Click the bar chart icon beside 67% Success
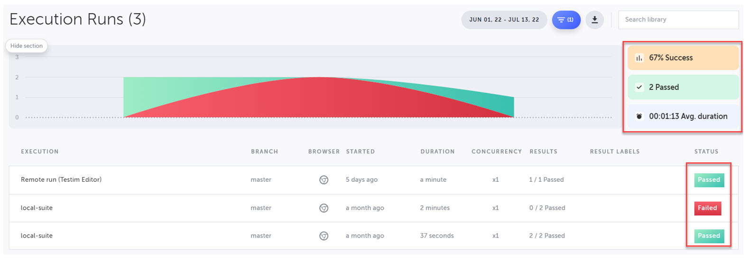 pyautogui.click(x=639, y=58)
